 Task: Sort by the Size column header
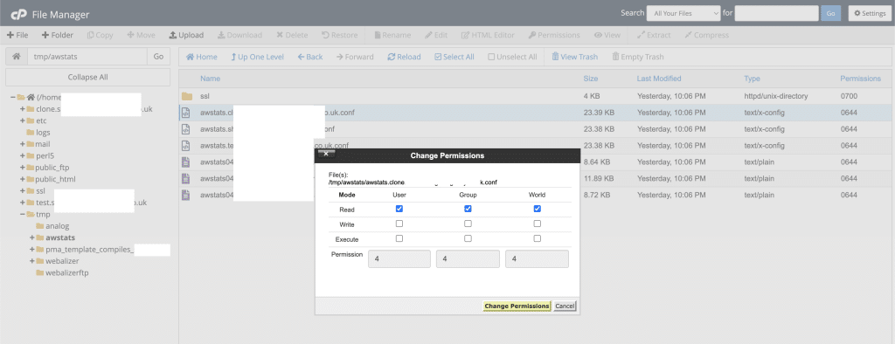[590, 79]
